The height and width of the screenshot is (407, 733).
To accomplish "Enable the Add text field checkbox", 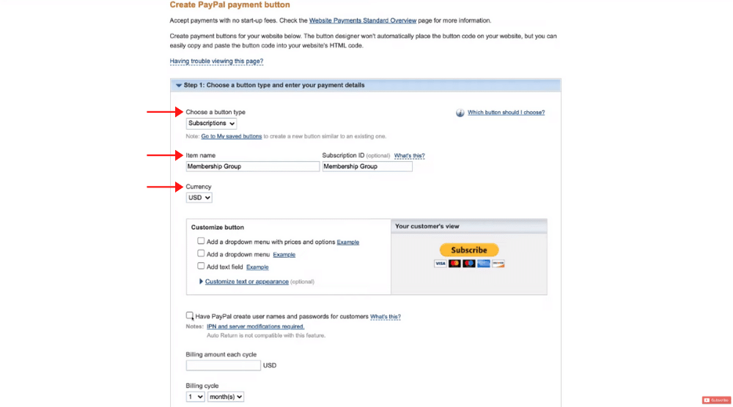I will pyautogui.click(x=201, y=266).
